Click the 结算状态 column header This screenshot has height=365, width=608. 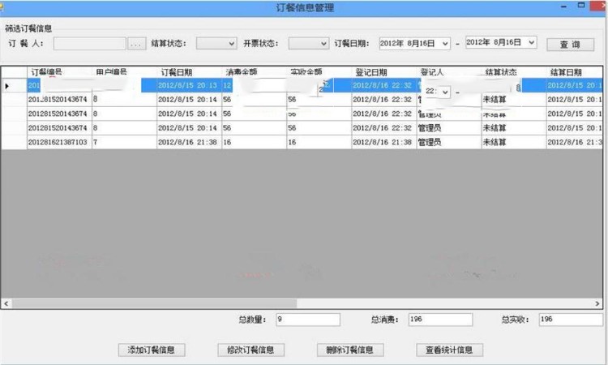pyautogui.click(x=514, y=72)
